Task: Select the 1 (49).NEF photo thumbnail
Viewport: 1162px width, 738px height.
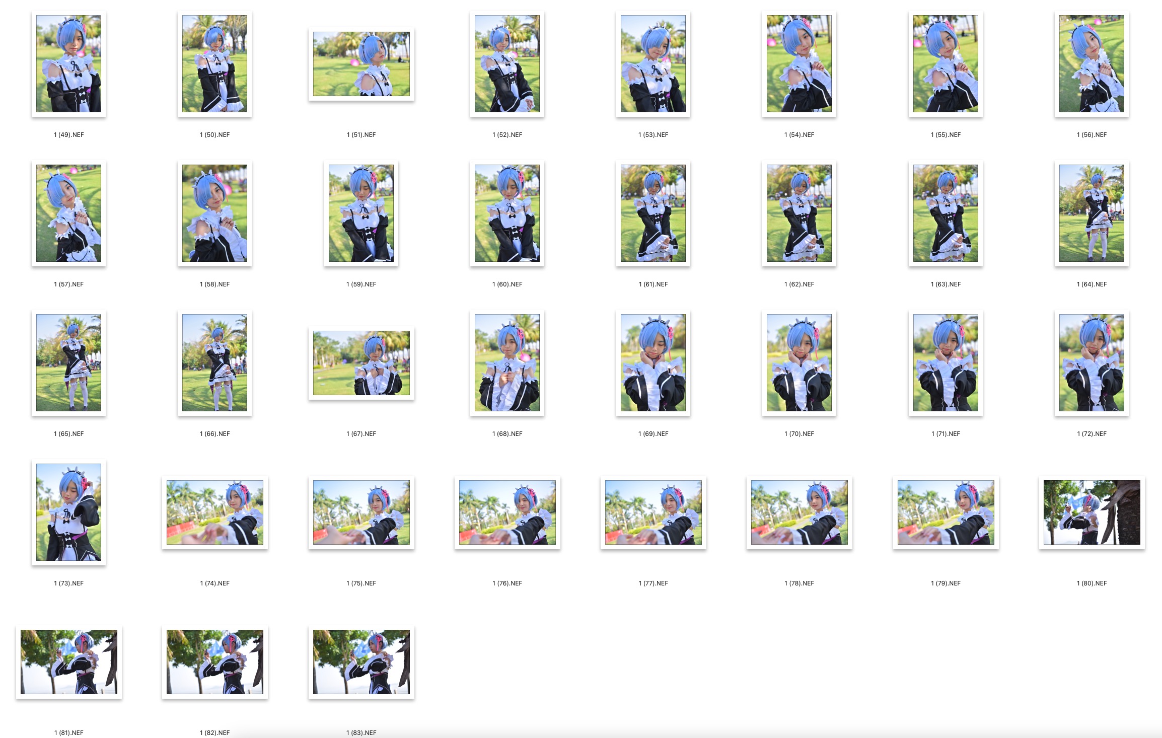Action: tap(68, 63)
